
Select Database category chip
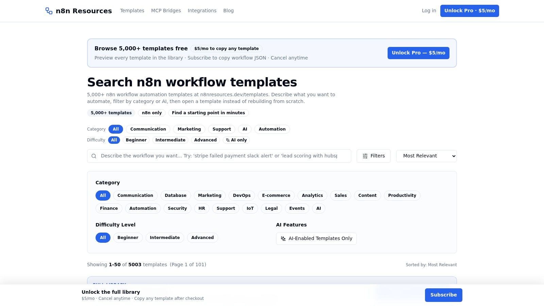point(175,195)
